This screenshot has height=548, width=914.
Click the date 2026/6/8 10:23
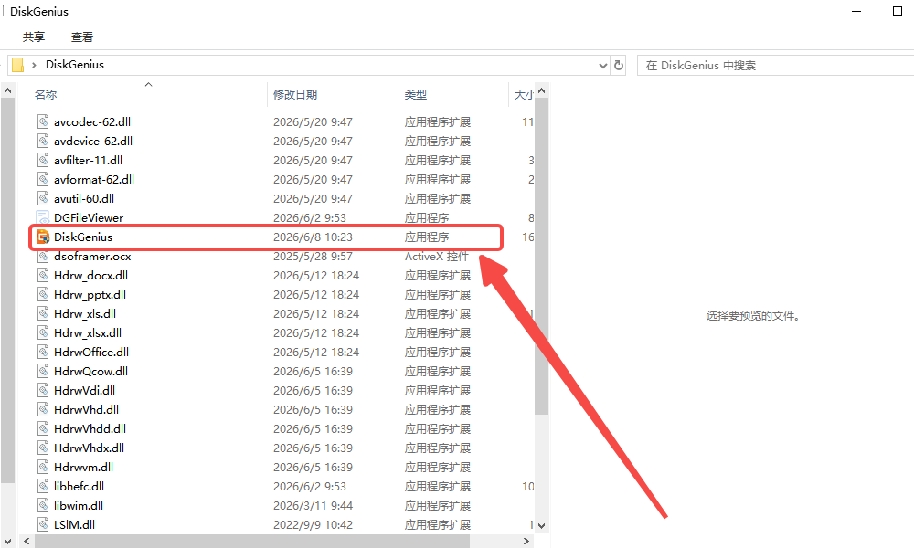313,237
